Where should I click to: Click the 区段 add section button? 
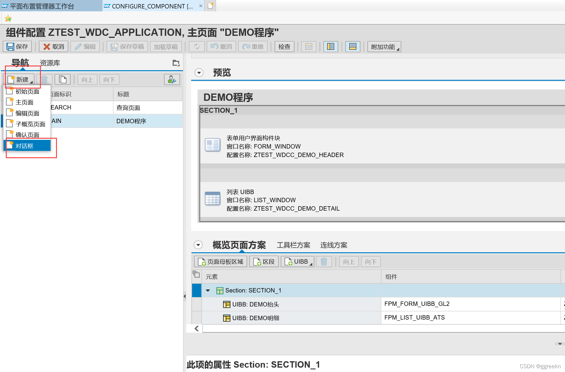coord(264,262)
